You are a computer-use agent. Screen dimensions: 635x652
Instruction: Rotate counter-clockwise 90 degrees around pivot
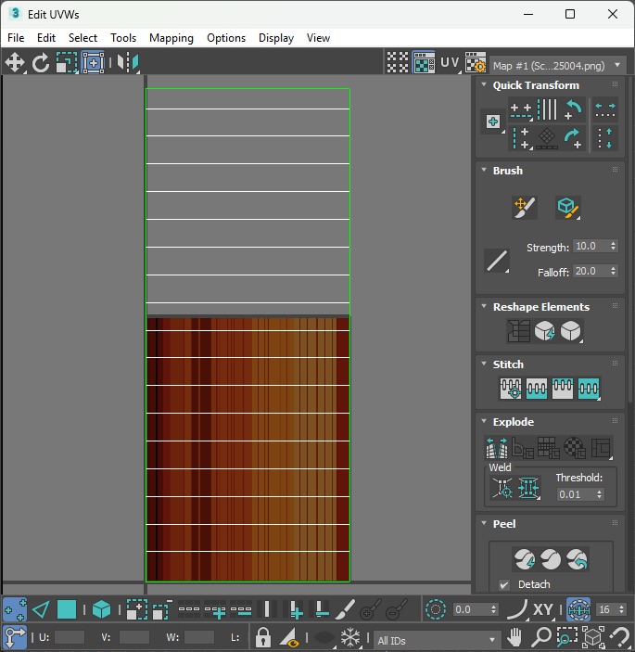point(574,110)
